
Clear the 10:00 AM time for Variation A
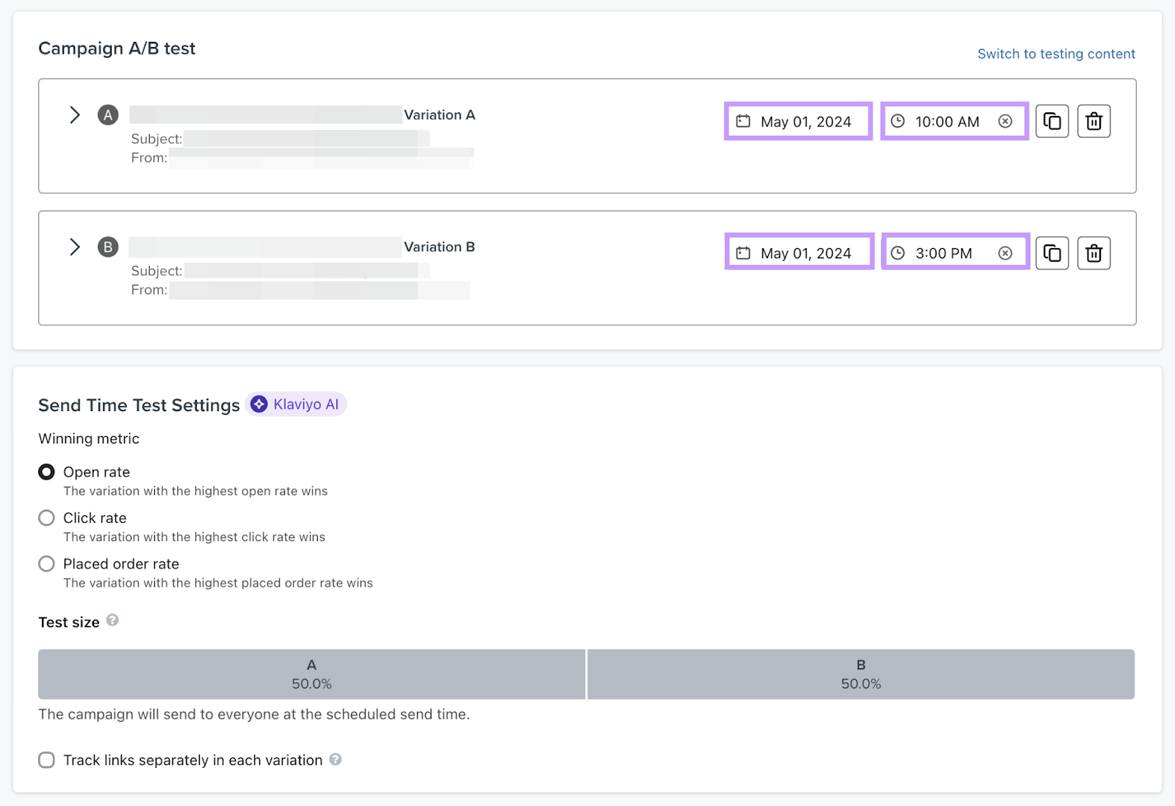pos(1005,121)
